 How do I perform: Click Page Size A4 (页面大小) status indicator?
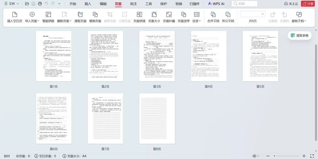(x=74, y=156)
